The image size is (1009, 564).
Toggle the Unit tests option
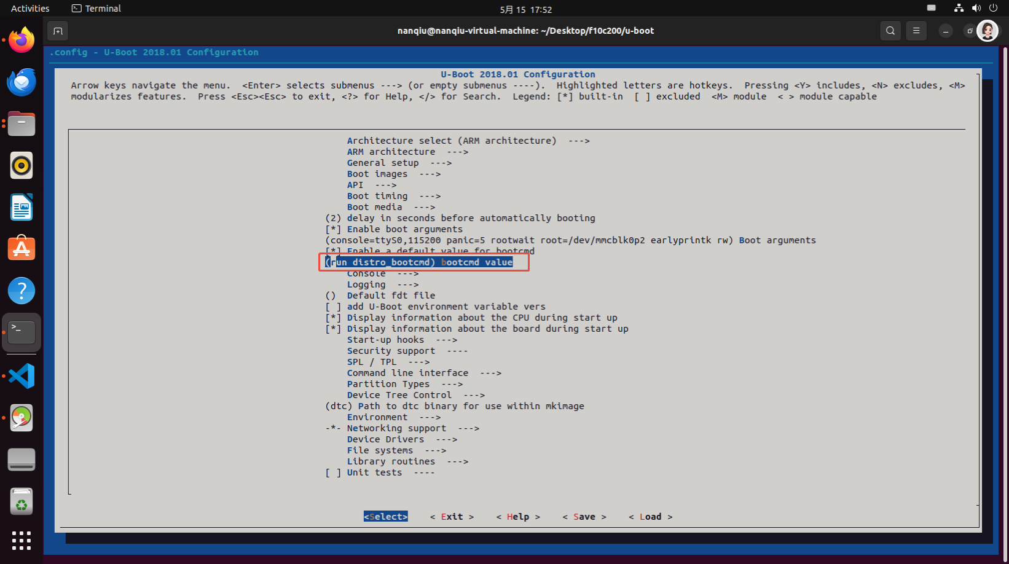pyautogui.click(x=380, y=472)
